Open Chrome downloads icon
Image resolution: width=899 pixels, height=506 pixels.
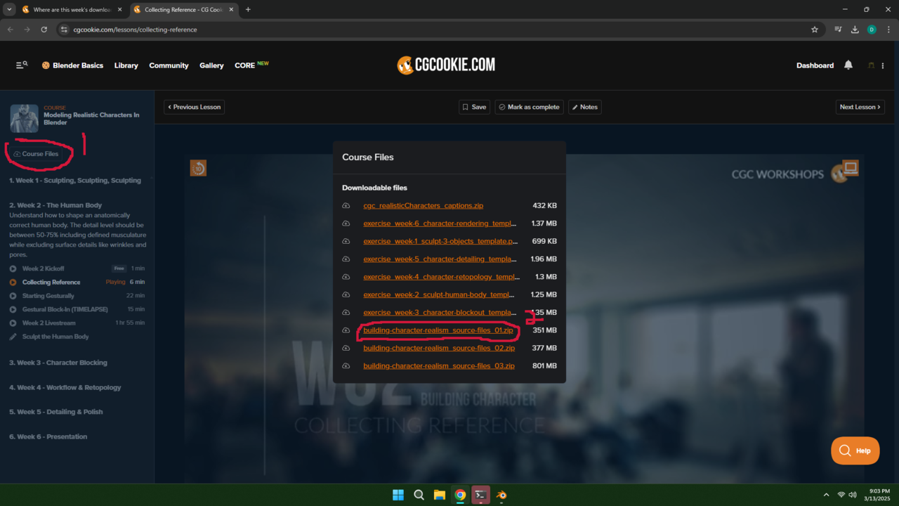[x=855, y=30]
